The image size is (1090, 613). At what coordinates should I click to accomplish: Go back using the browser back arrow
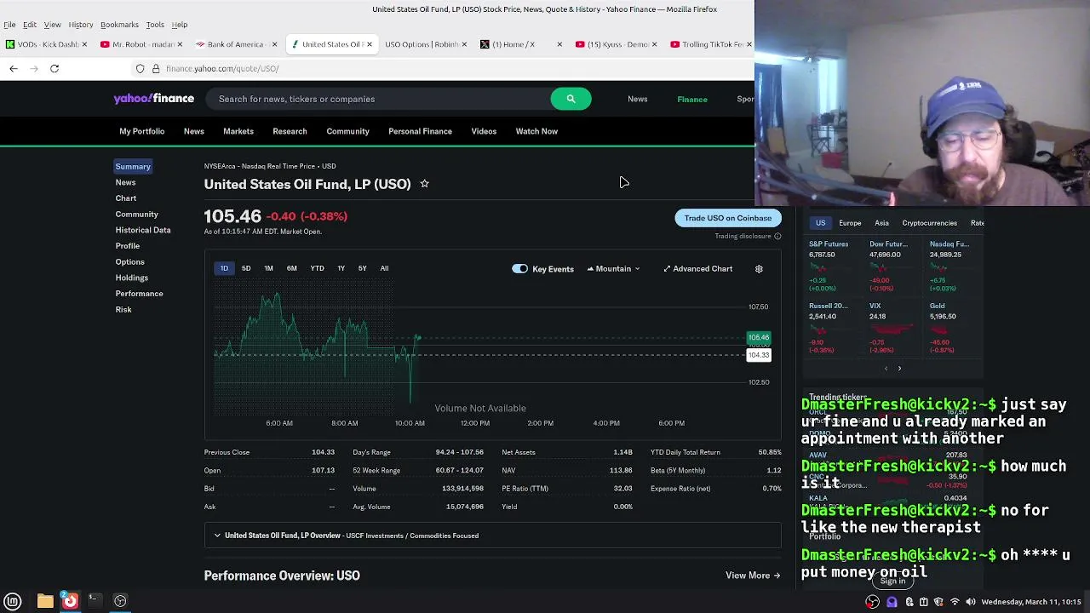(14, 68)
